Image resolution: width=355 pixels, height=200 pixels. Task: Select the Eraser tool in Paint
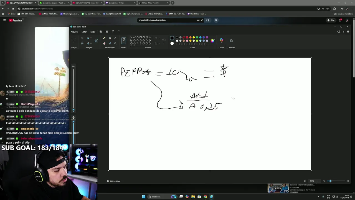point(104,43)
